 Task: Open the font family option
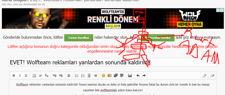[x=47, y=75]
